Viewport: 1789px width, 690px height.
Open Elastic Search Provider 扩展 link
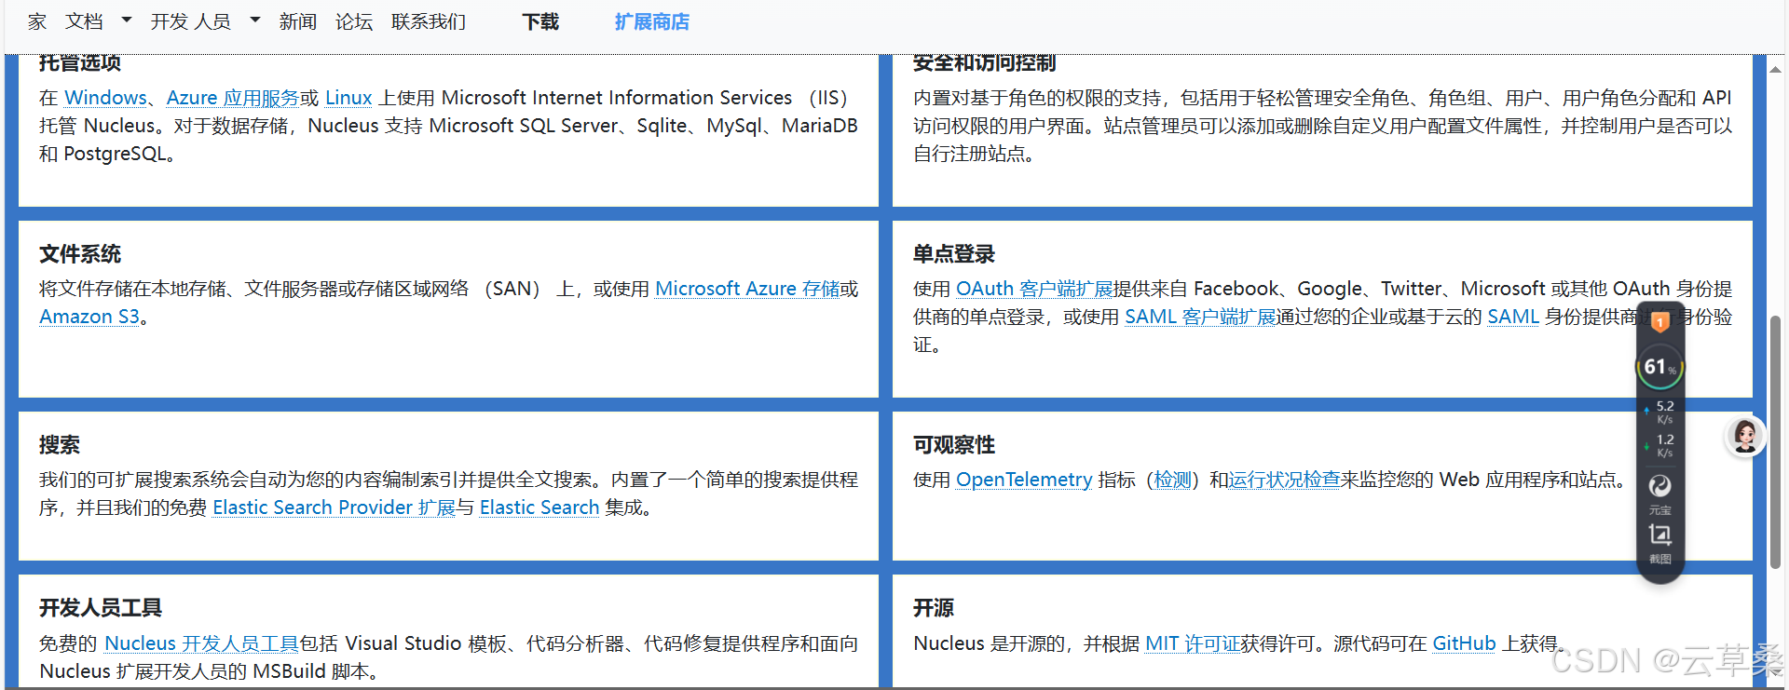coord(335,507)
